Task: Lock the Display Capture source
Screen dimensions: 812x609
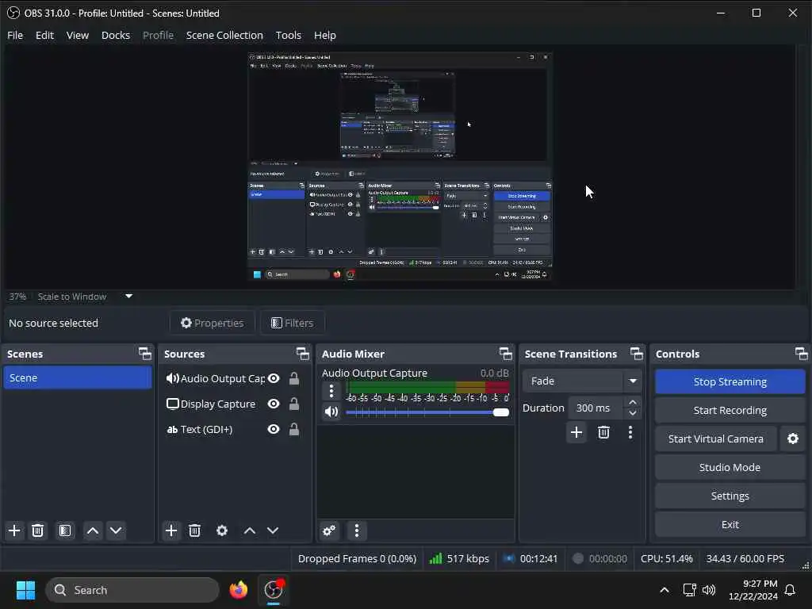Action: point(294,404)
